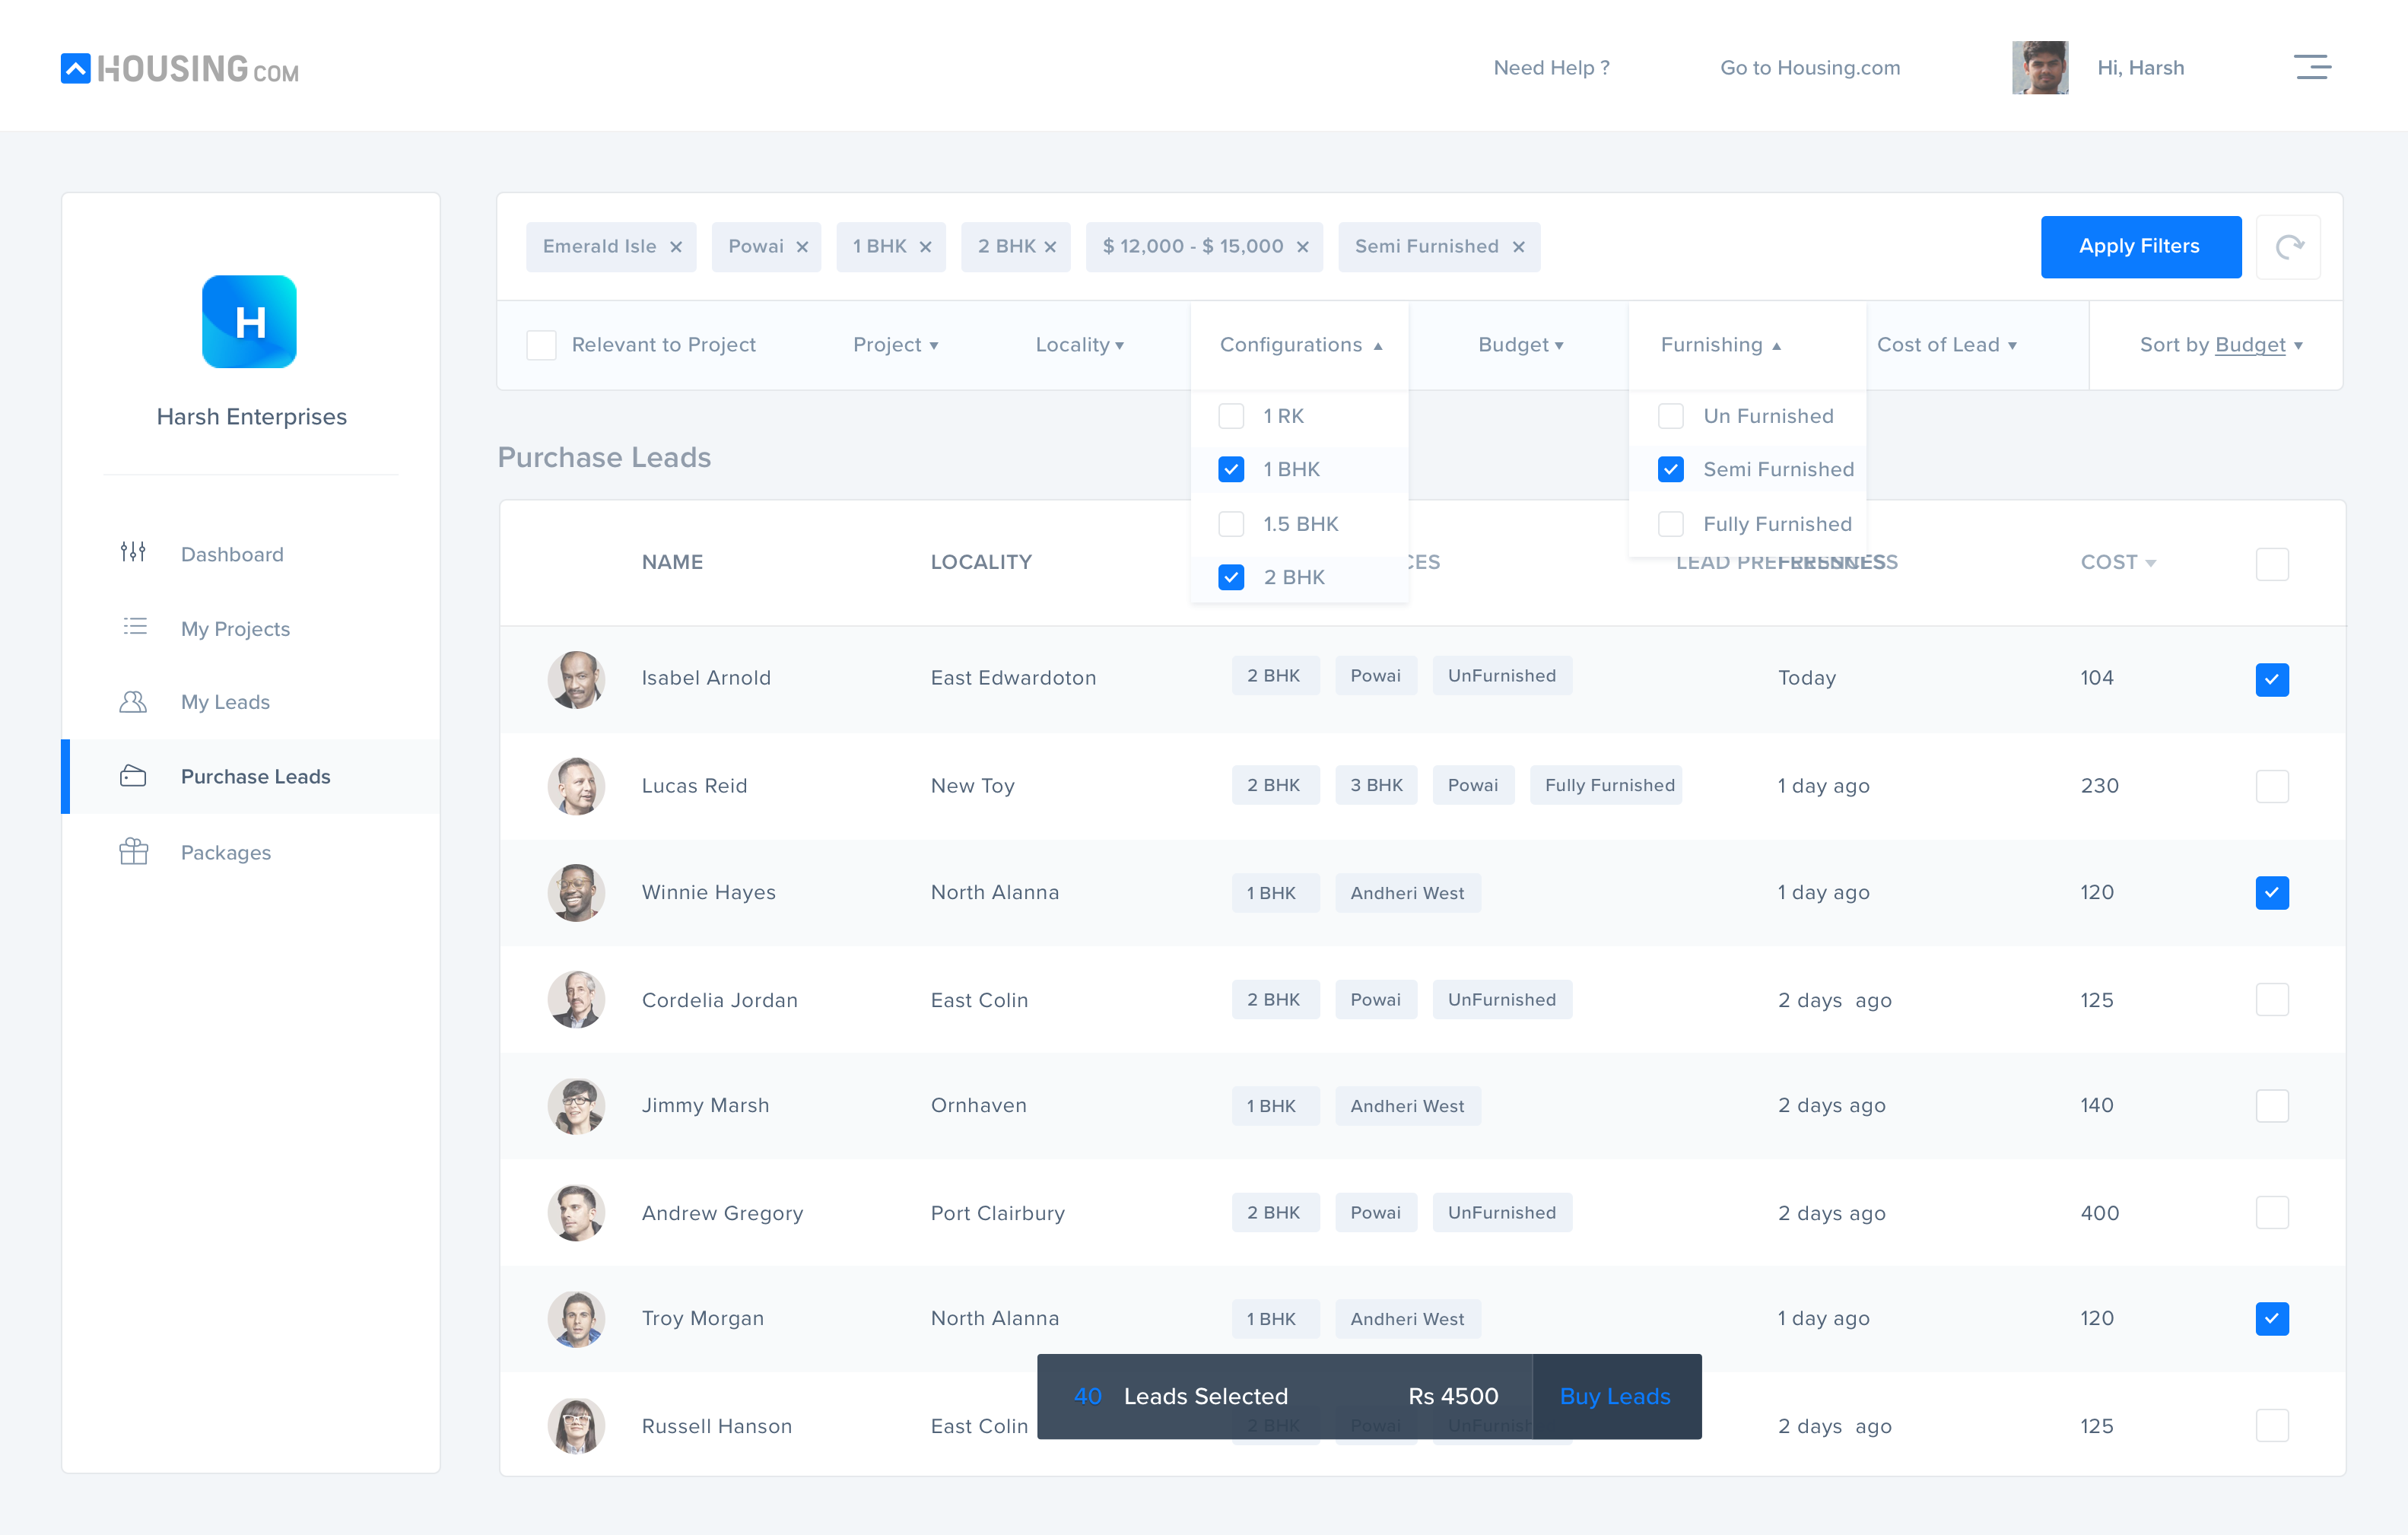Open the Cost of Lead dropdown

(1946, 345)
